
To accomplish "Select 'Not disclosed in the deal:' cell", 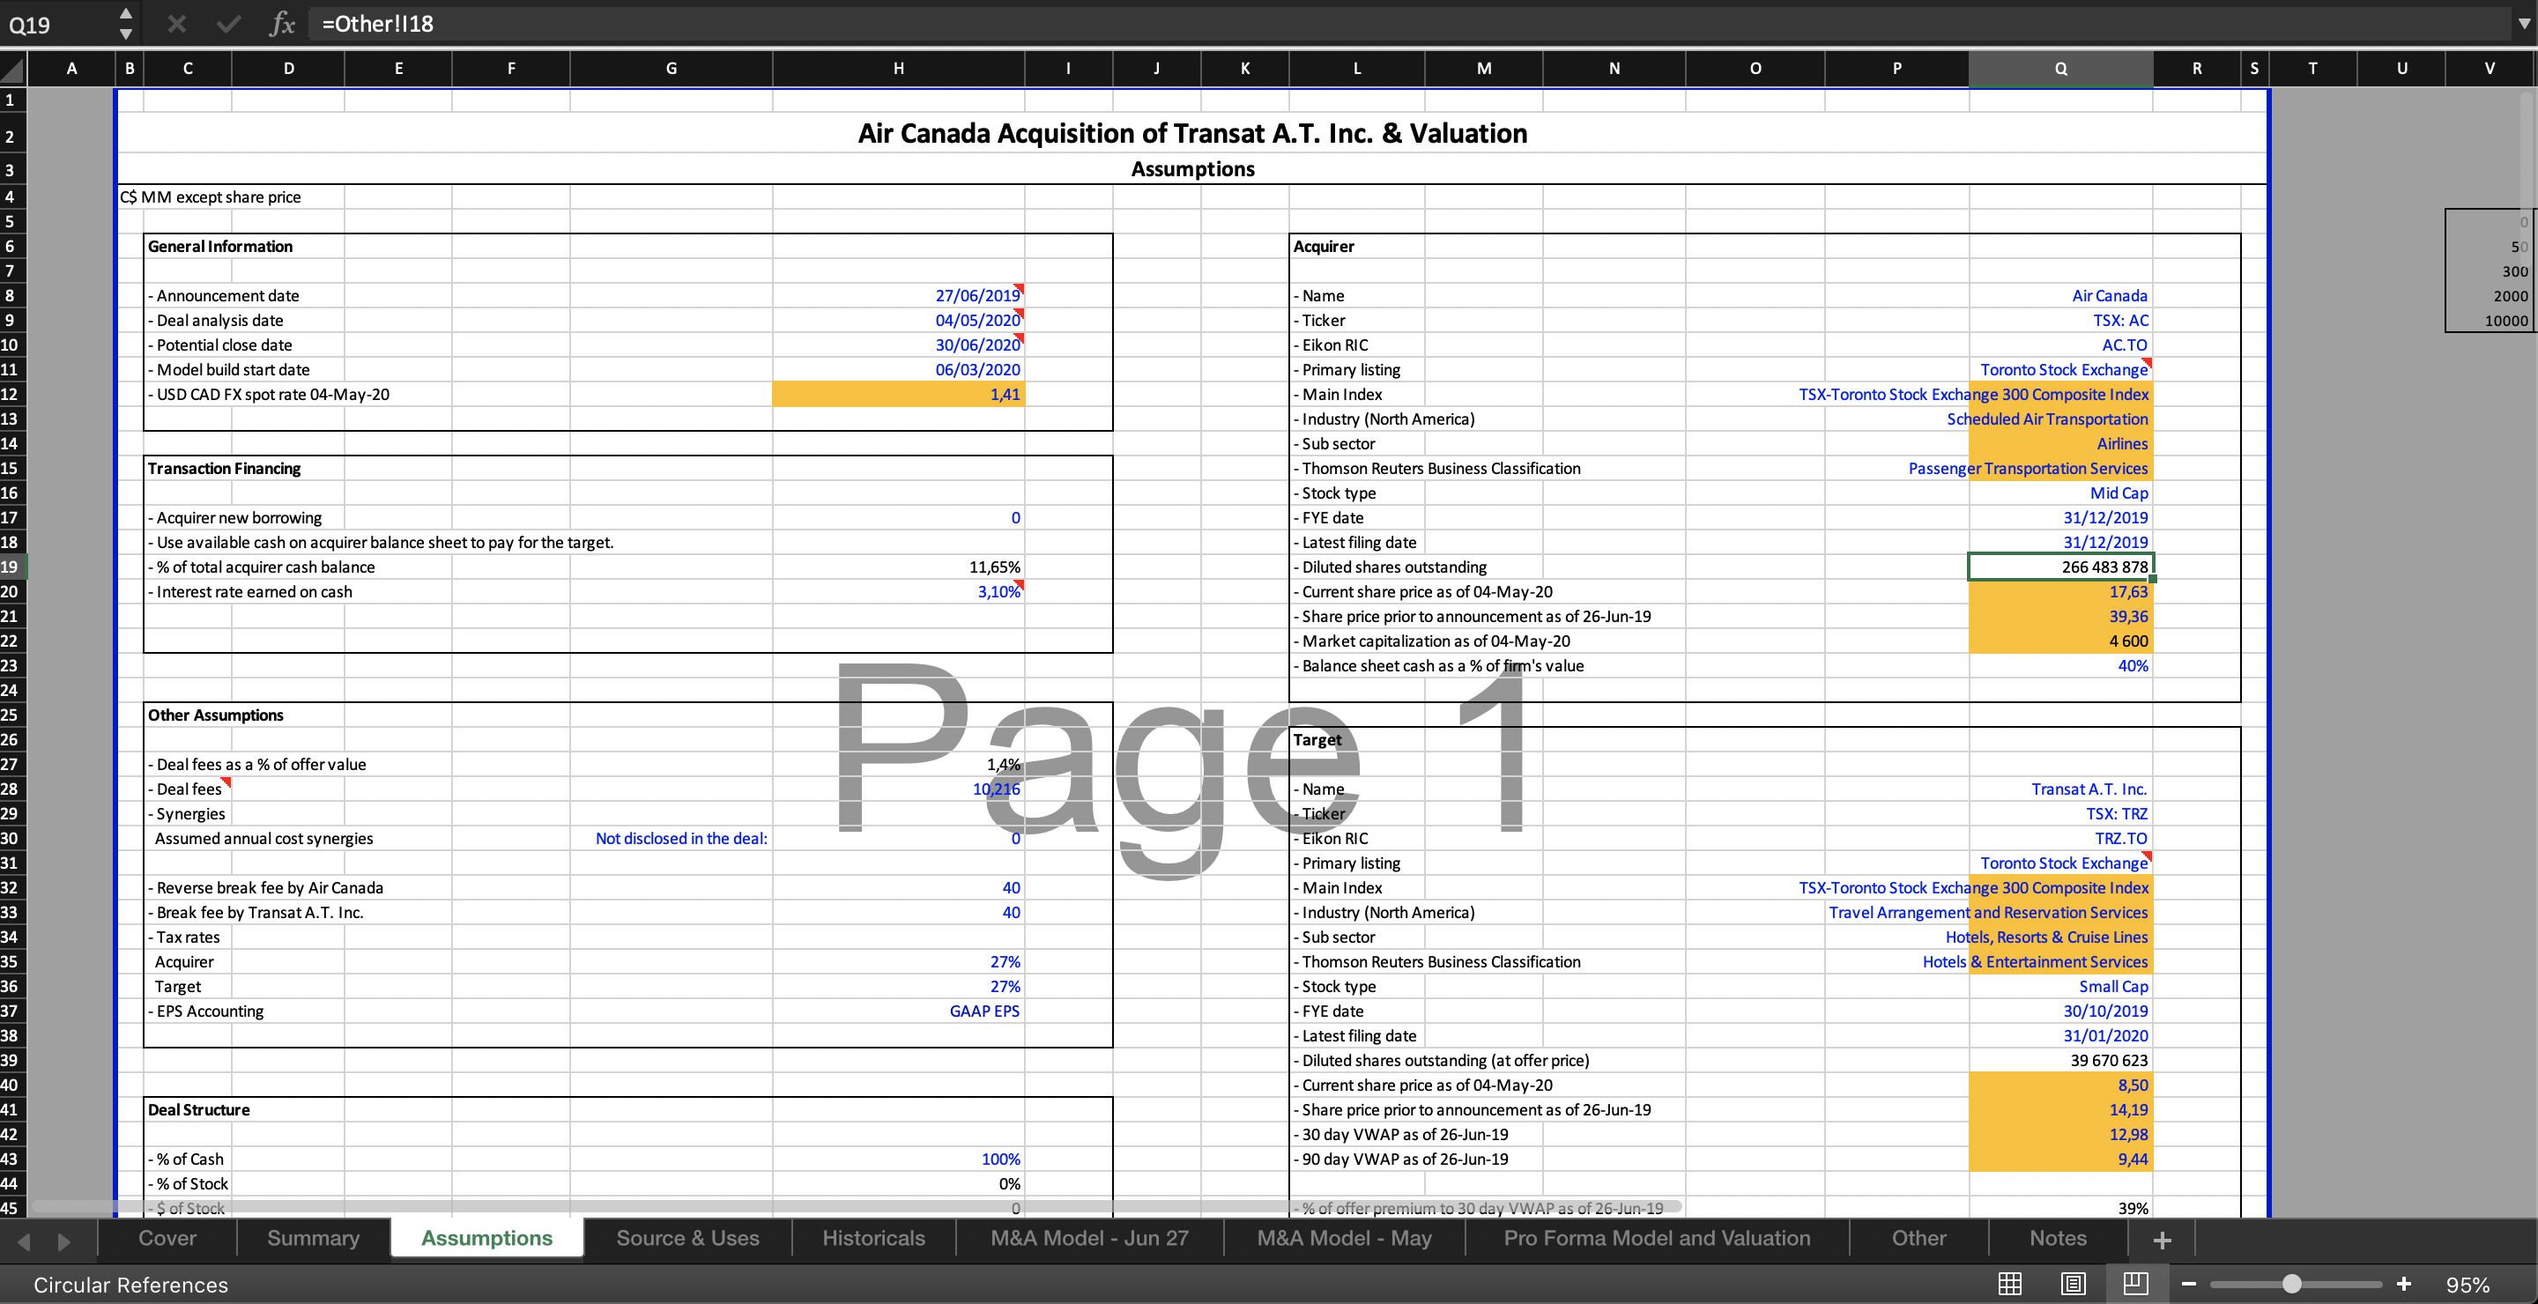I will (x=671, y=838).
